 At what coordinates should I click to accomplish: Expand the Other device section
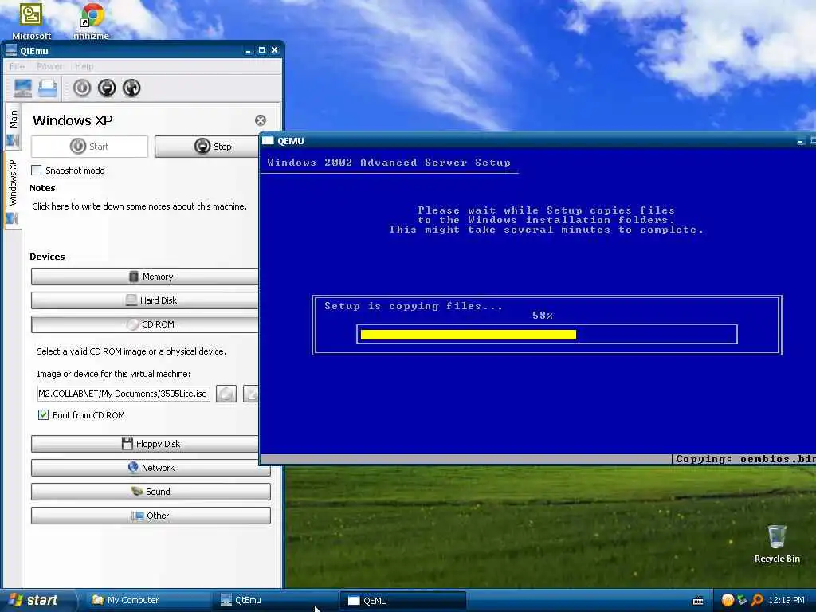pyautogui.click(x=151, y=516)
